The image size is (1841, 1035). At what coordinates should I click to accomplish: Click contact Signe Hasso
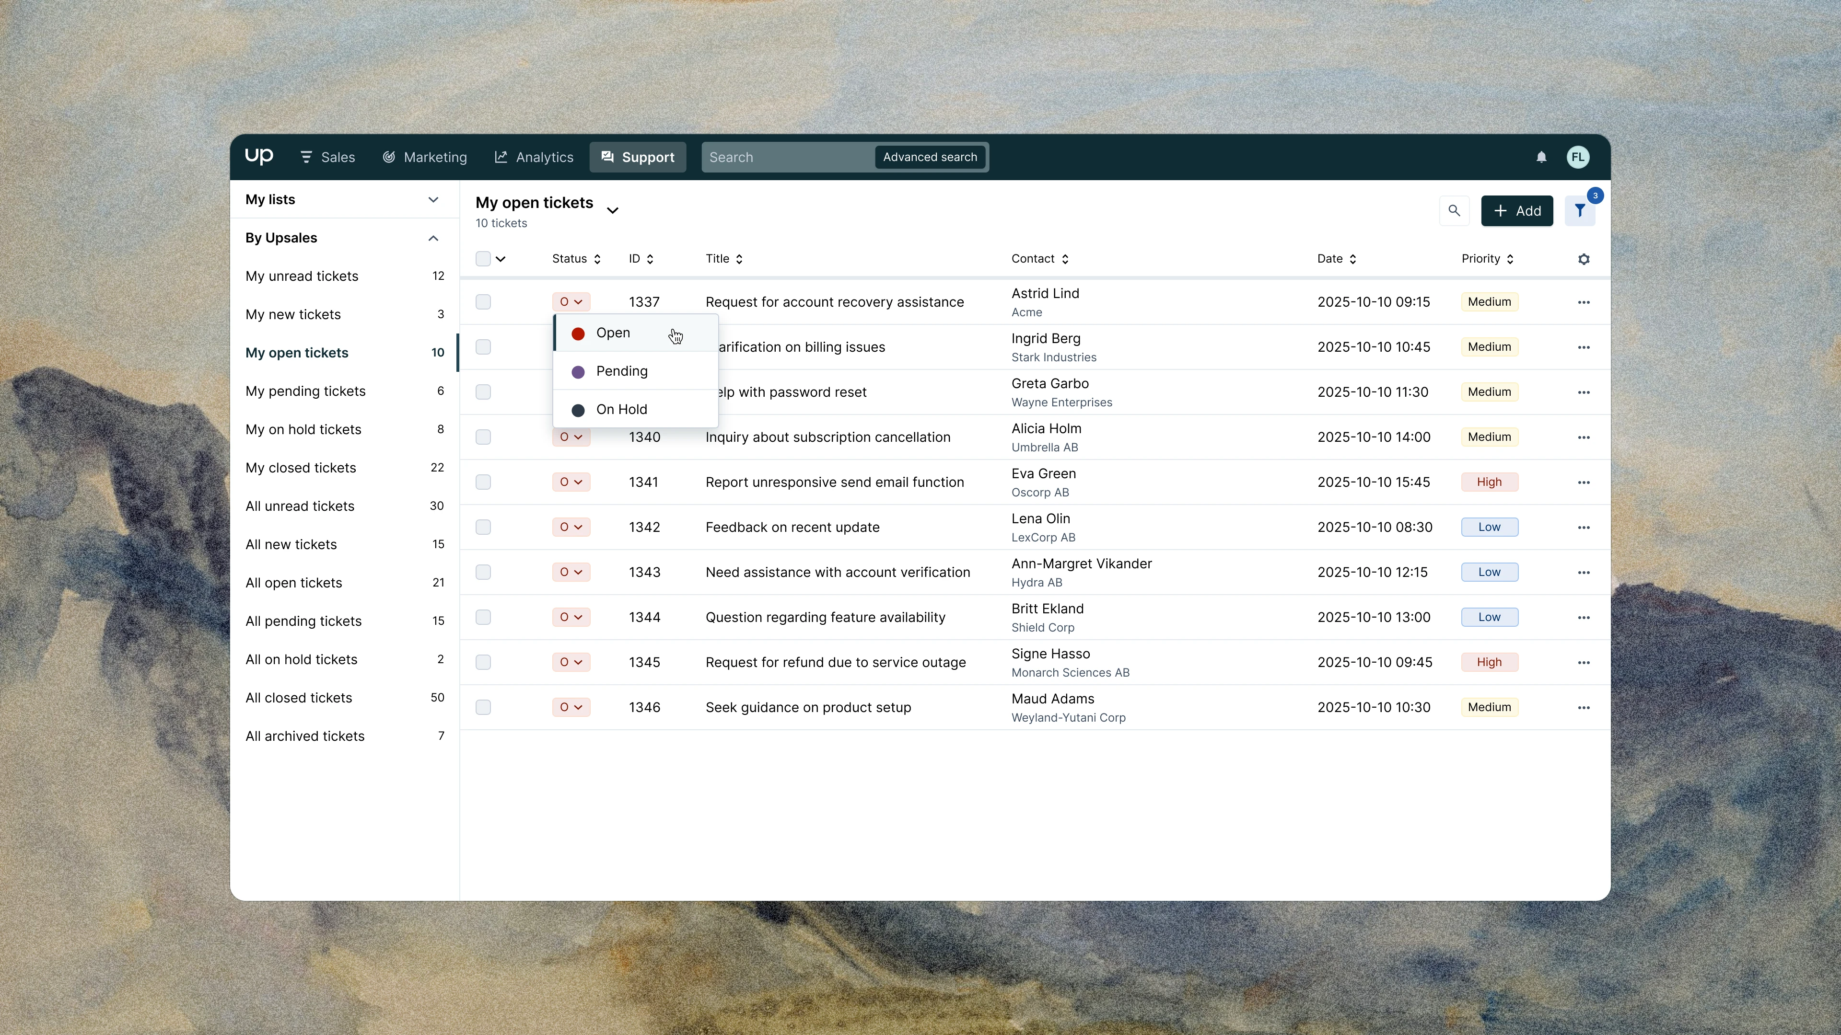tap(1050, 654)
